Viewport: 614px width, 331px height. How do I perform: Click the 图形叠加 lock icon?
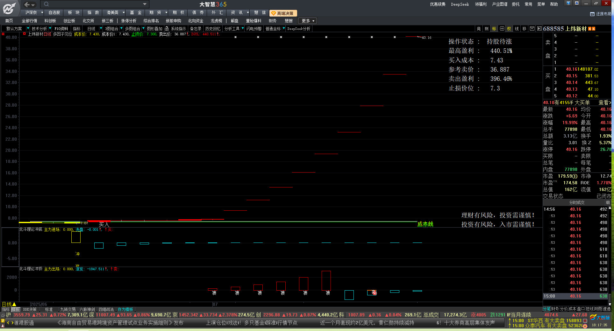pos(167,29)
